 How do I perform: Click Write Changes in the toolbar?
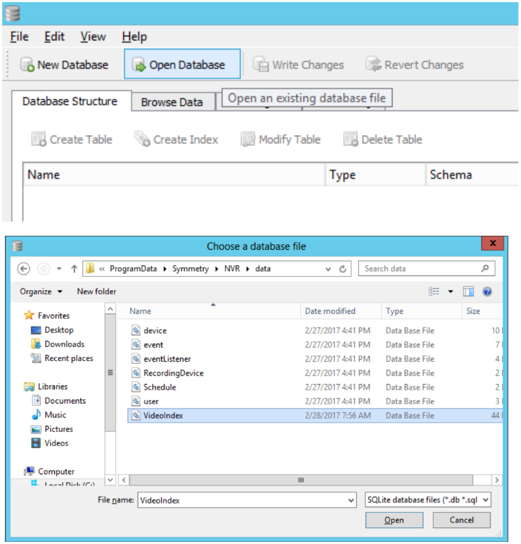[298, 65]
